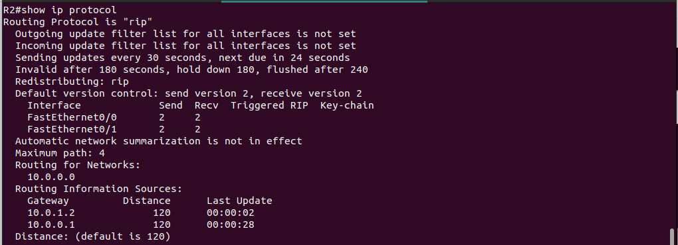
Task: Select the active teal terminal tab strip
Action: tap(324, 1)
